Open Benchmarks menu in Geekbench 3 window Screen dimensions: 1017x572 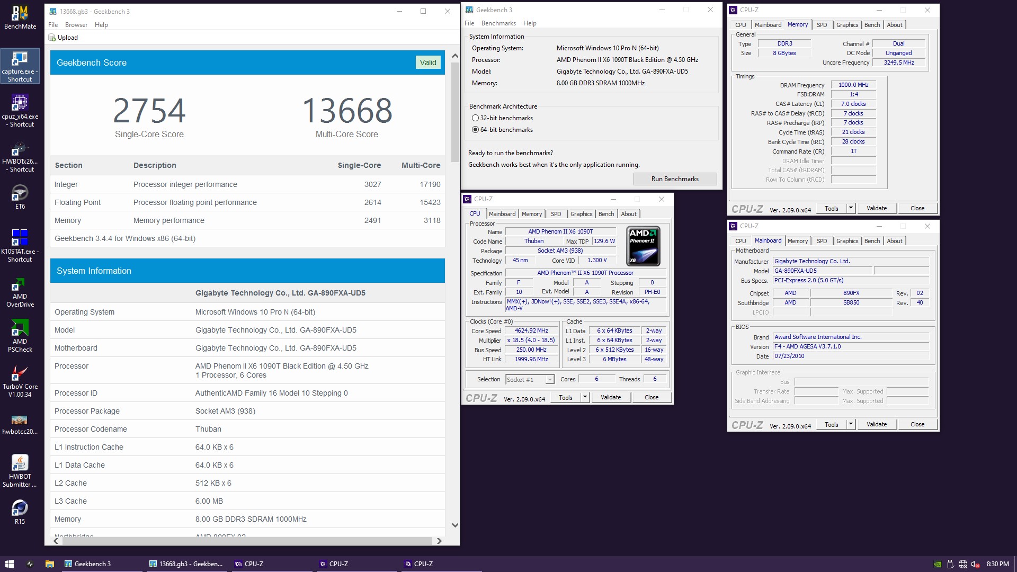click(498, 23)
